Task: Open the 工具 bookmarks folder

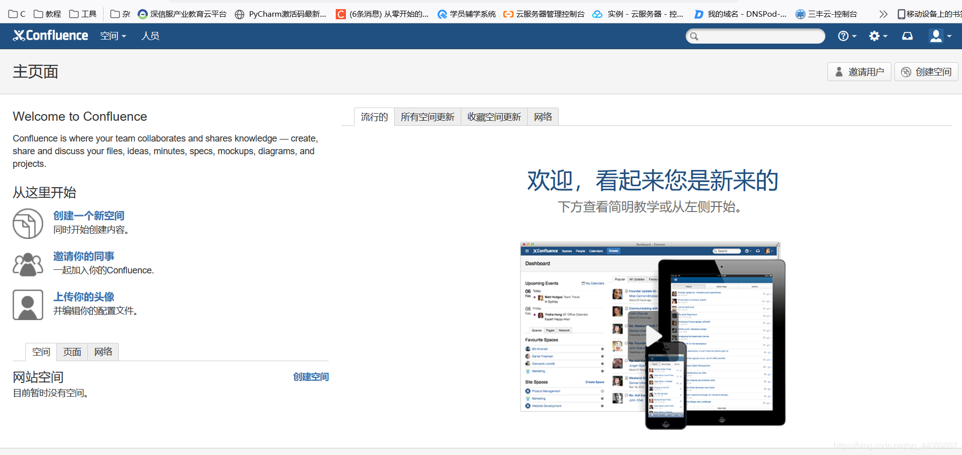Action: (83, 14)
